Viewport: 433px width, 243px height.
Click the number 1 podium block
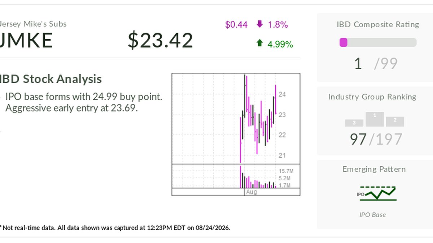(375, 119)
